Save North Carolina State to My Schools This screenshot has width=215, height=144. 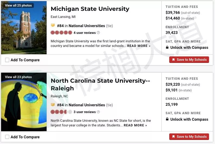click(189, 137)
